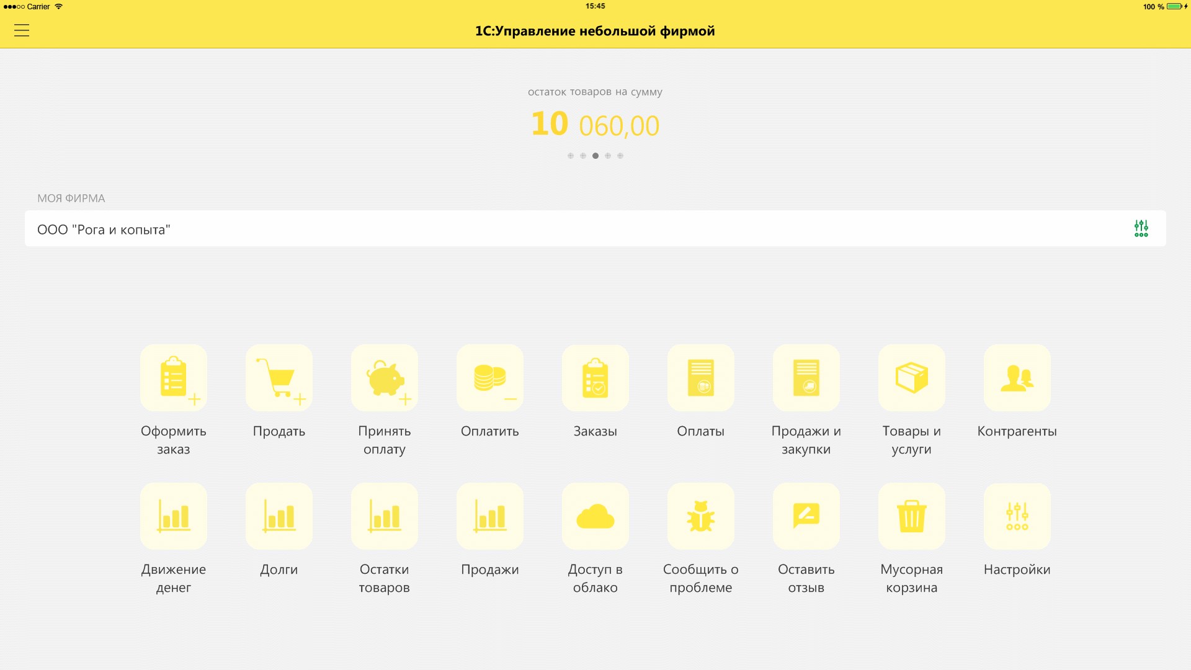Image resolution: width=1191 pixels, height=670 pixels.
Task: Tap Оставить отзыв speech bubble icon
Action: click(x=806, y=516)
